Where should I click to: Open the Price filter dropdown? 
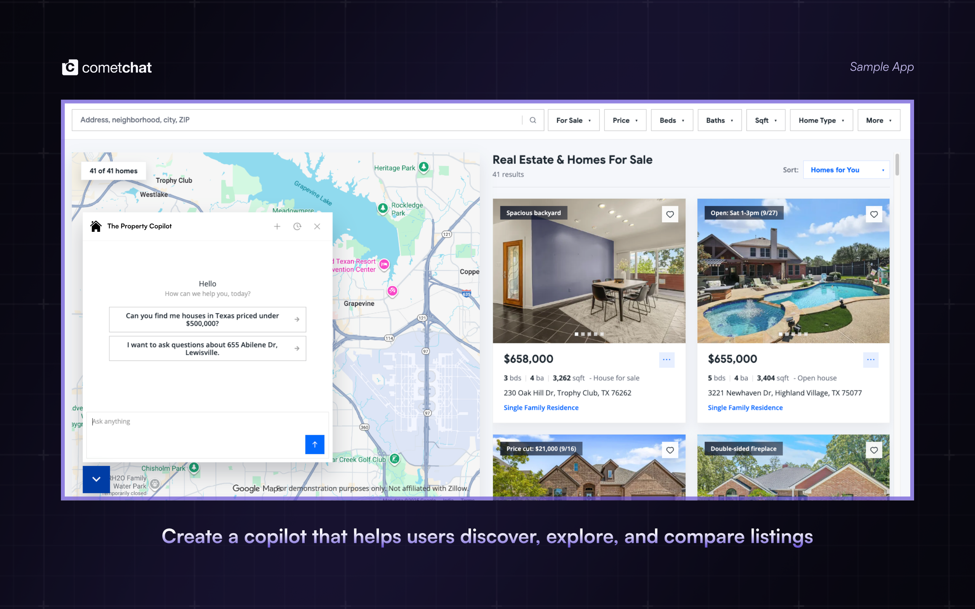pyautogui.click(x=625, y=120)
